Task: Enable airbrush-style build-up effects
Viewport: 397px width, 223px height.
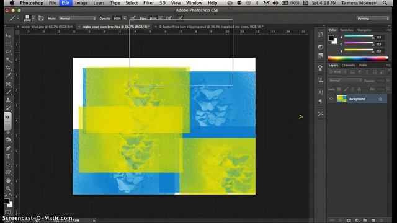Action: point(169,18)
